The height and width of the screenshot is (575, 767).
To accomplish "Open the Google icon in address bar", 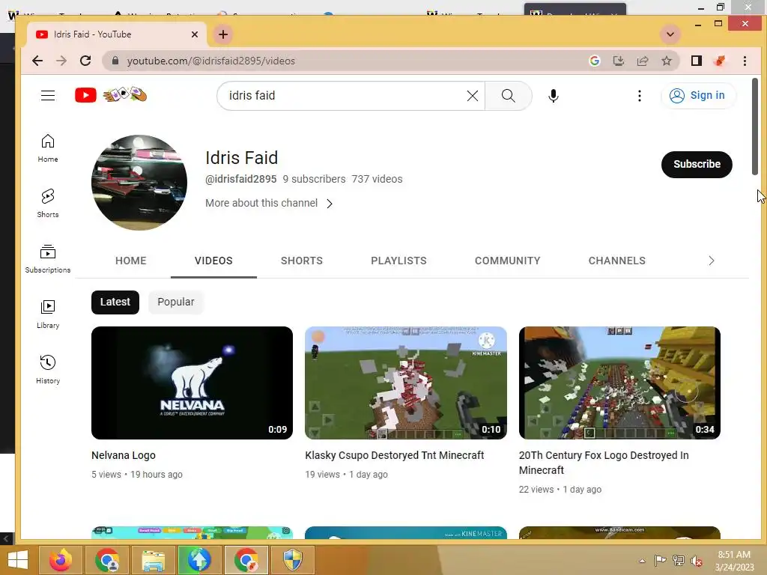I will (595, 61).
